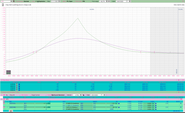Lock the DIAGONAL trade price

pos(119,107)
